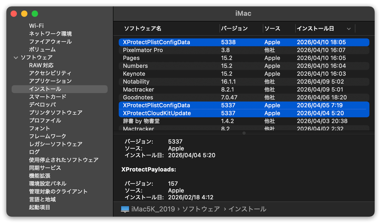Image resolution: width=381 pixels, height=223 pixels.
Task: Select the 辞書 by 物書堂 row
Action: [x=244, y=121]
